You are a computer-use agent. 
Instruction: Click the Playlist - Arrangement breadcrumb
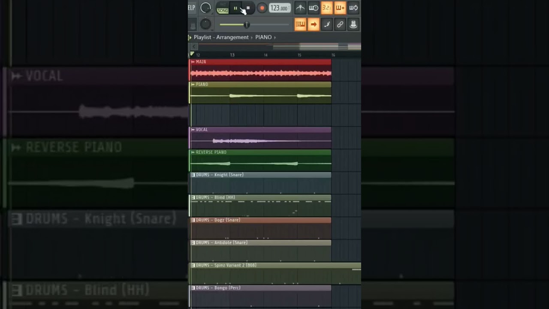click(221, 37)
